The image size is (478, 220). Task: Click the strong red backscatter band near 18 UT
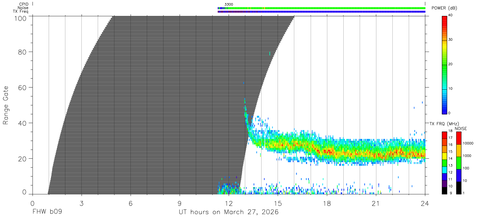pyautogui.click(x=328, y=151)
